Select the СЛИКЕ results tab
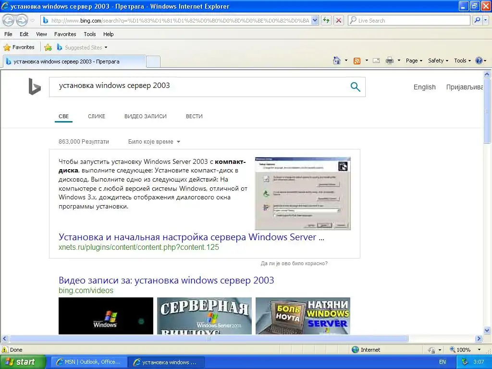This screenshot has width=492, height=369. click(97, 116)
